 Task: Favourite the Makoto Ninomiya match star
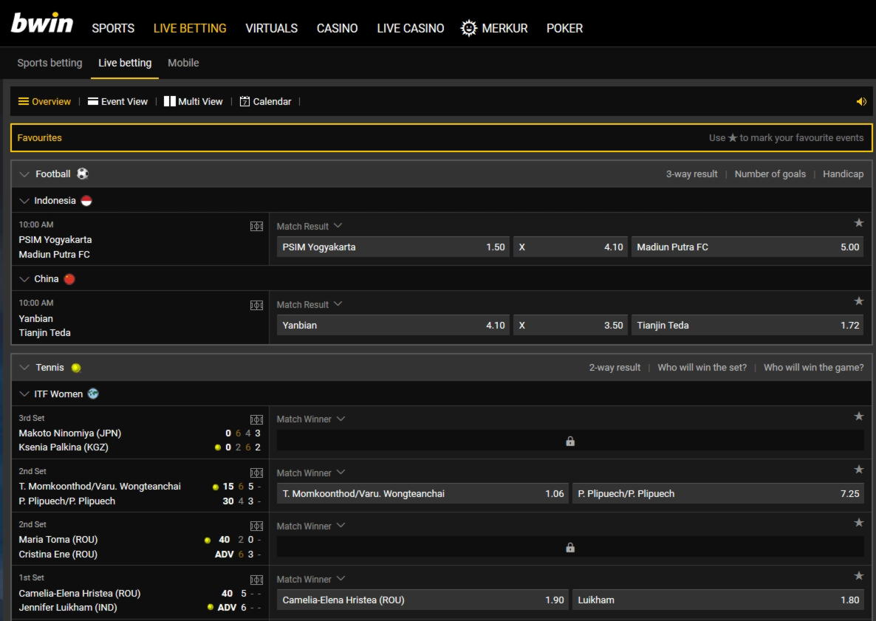click(859, 416)
